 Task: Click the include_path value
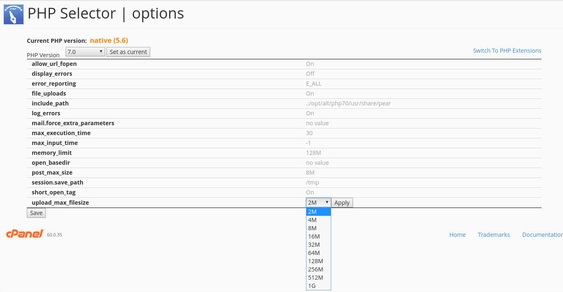click(x=348, y=103)
